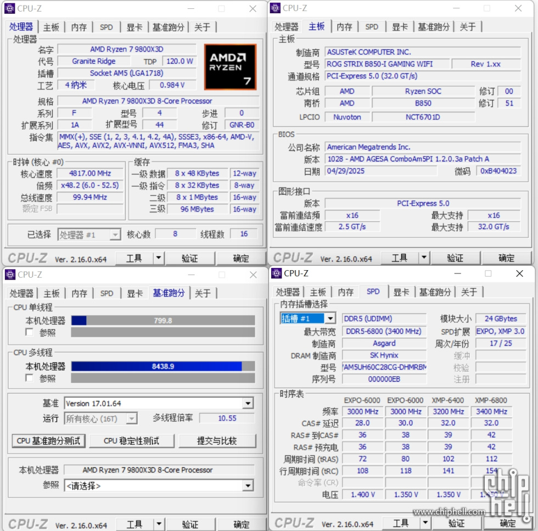Click 序列号 field 000000EB

(x=384, y=379)
